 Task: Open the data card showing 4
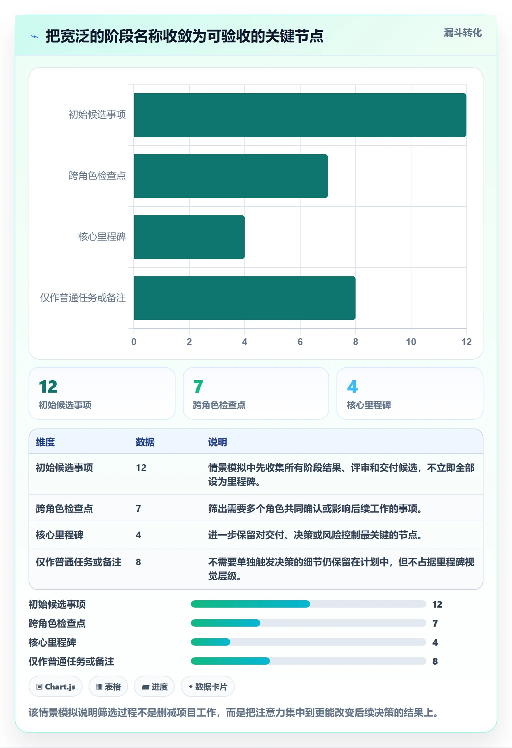[x=410, y=393]
